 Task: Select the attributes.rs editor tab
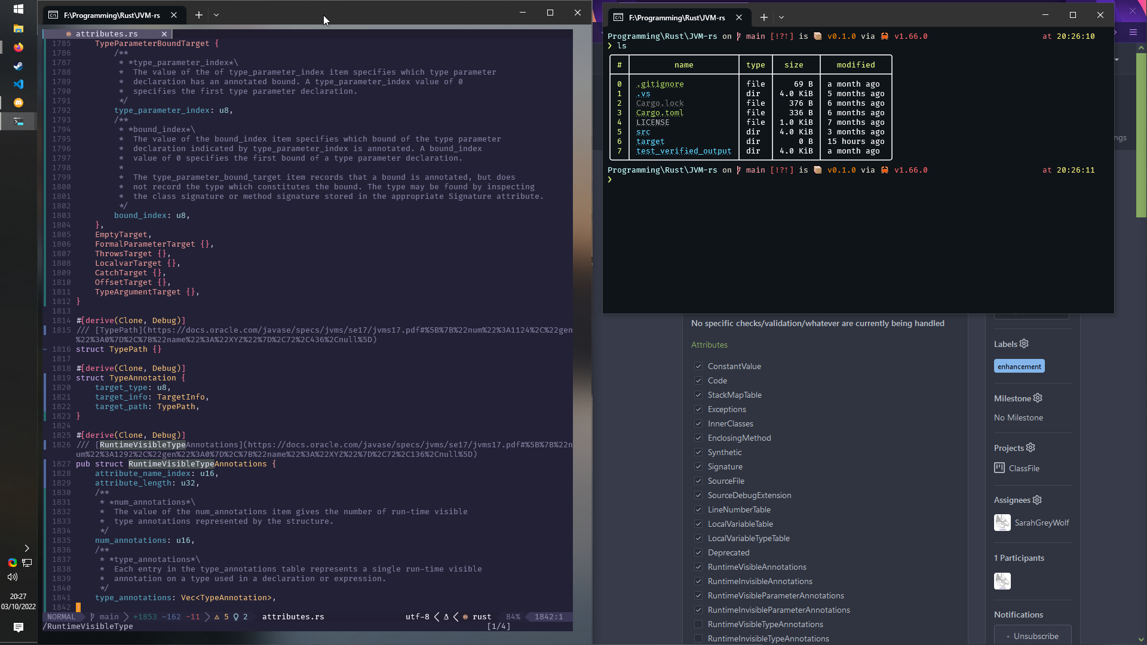pos(106,34)
